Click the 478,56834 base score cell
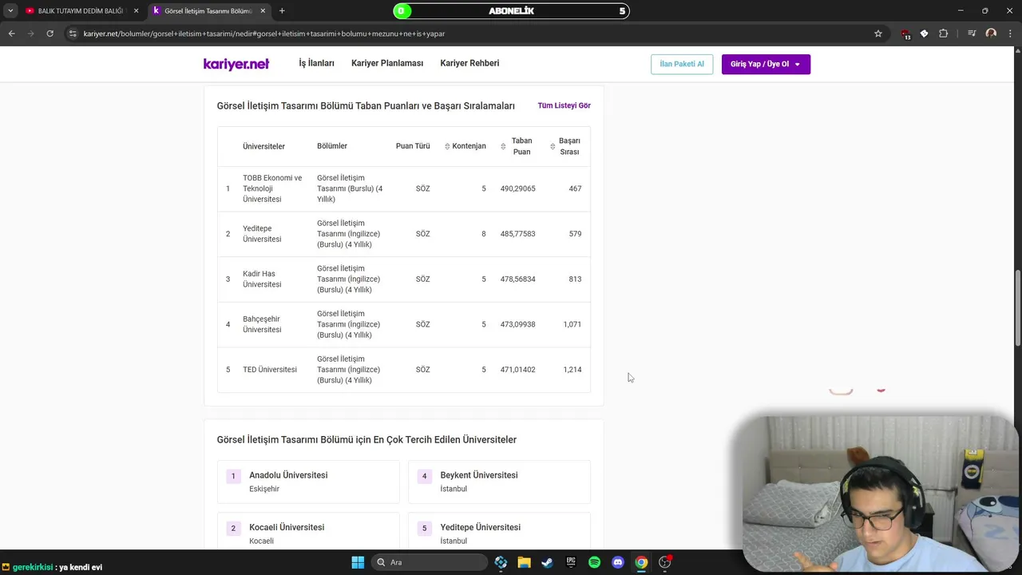Screen dimensions: 1022x575 tap(517, 279)
